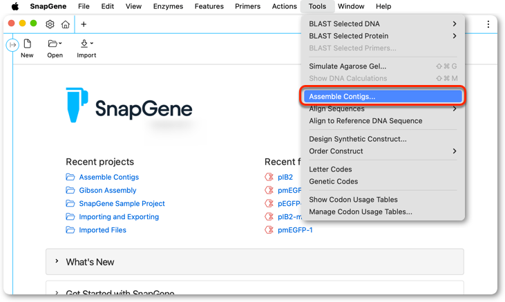Viewport: 505px width, 302px height.
Task: Open the Edit menu
Action: (108, 6)
